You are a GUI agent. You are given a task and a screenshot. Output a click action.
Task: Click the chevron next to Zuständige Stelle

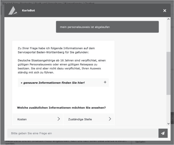click(110, 119)
